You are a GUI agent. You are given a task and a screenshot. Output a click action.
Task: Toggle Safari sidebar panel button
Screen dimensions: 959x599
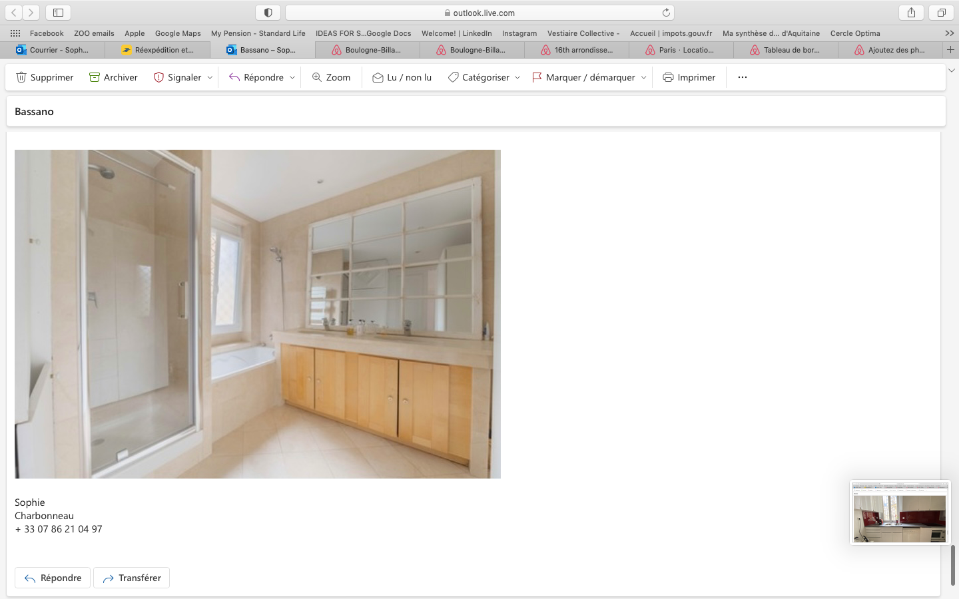point(58,13)
